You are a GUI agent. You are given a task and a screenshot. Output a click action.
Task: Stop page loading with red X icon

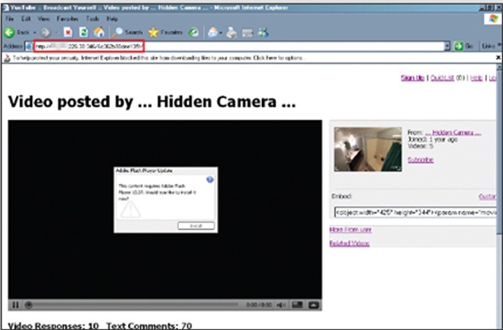coord(68,33)
